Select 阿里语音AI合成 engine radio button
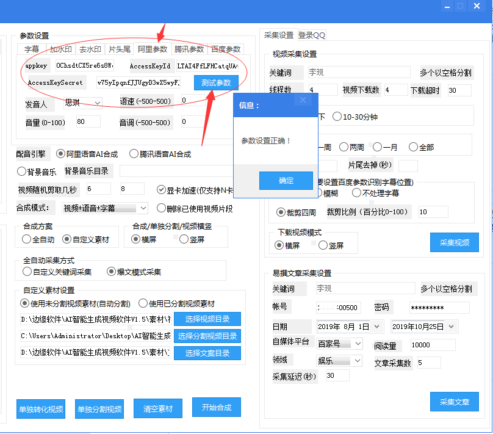The height and width of the screenshot is (434, 493). pos(87,154)
